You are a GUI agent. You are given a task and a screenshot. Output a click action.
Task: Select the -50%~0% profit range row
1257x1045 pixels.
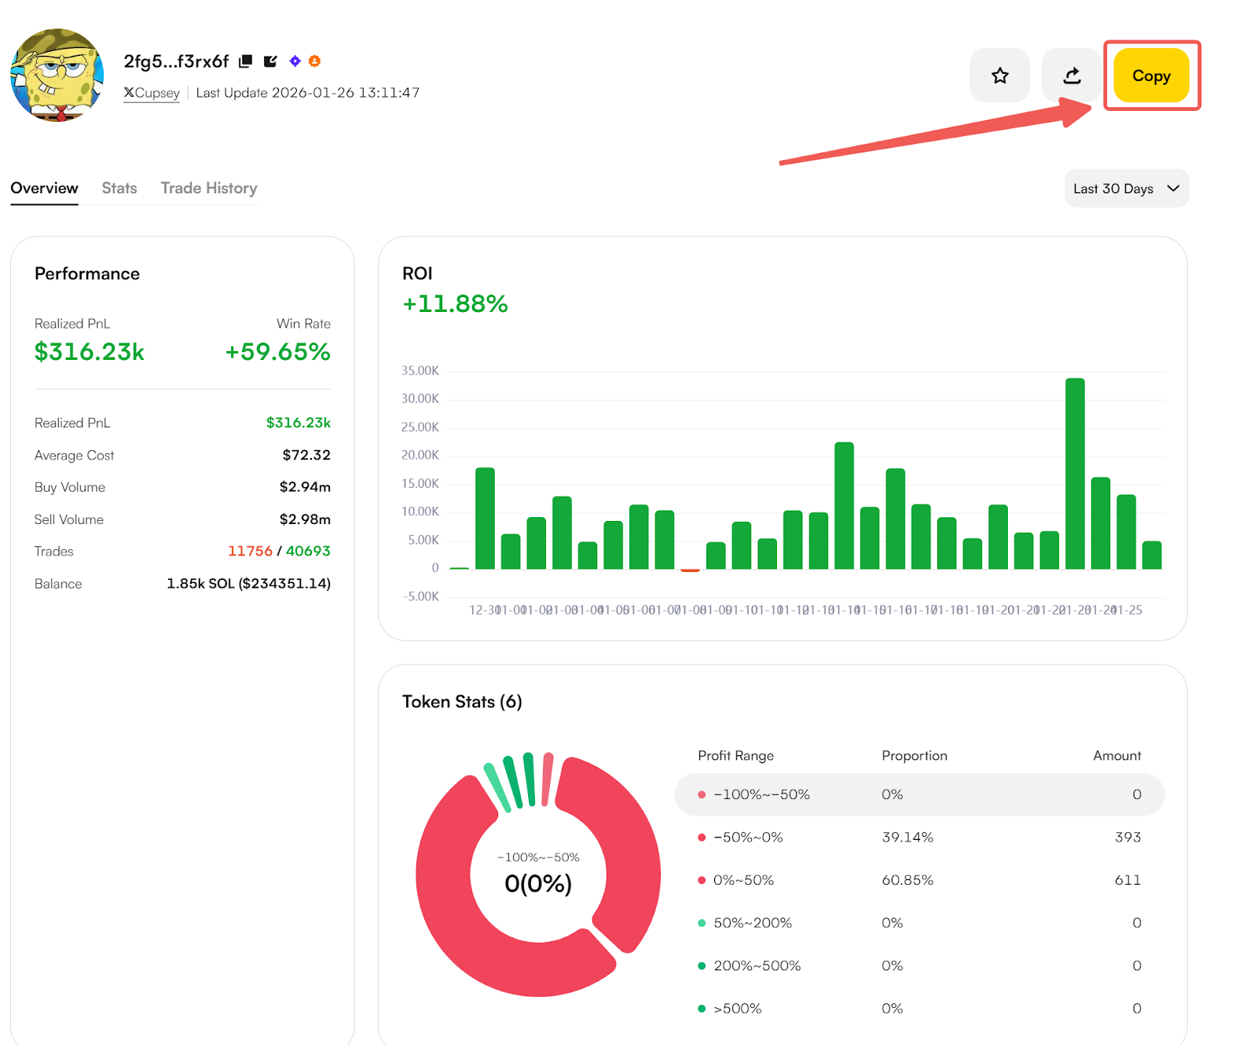[x=918, y=838]
